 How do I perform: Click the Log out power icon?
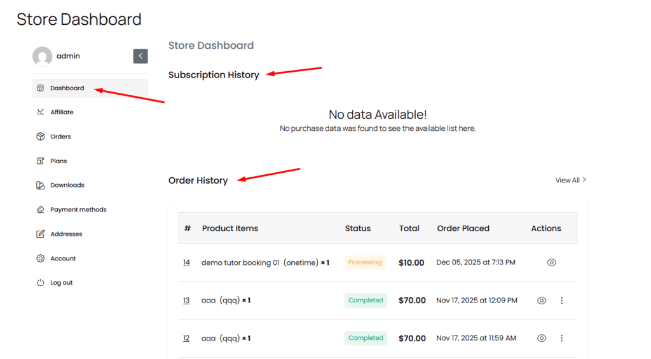tap(41, 283)
